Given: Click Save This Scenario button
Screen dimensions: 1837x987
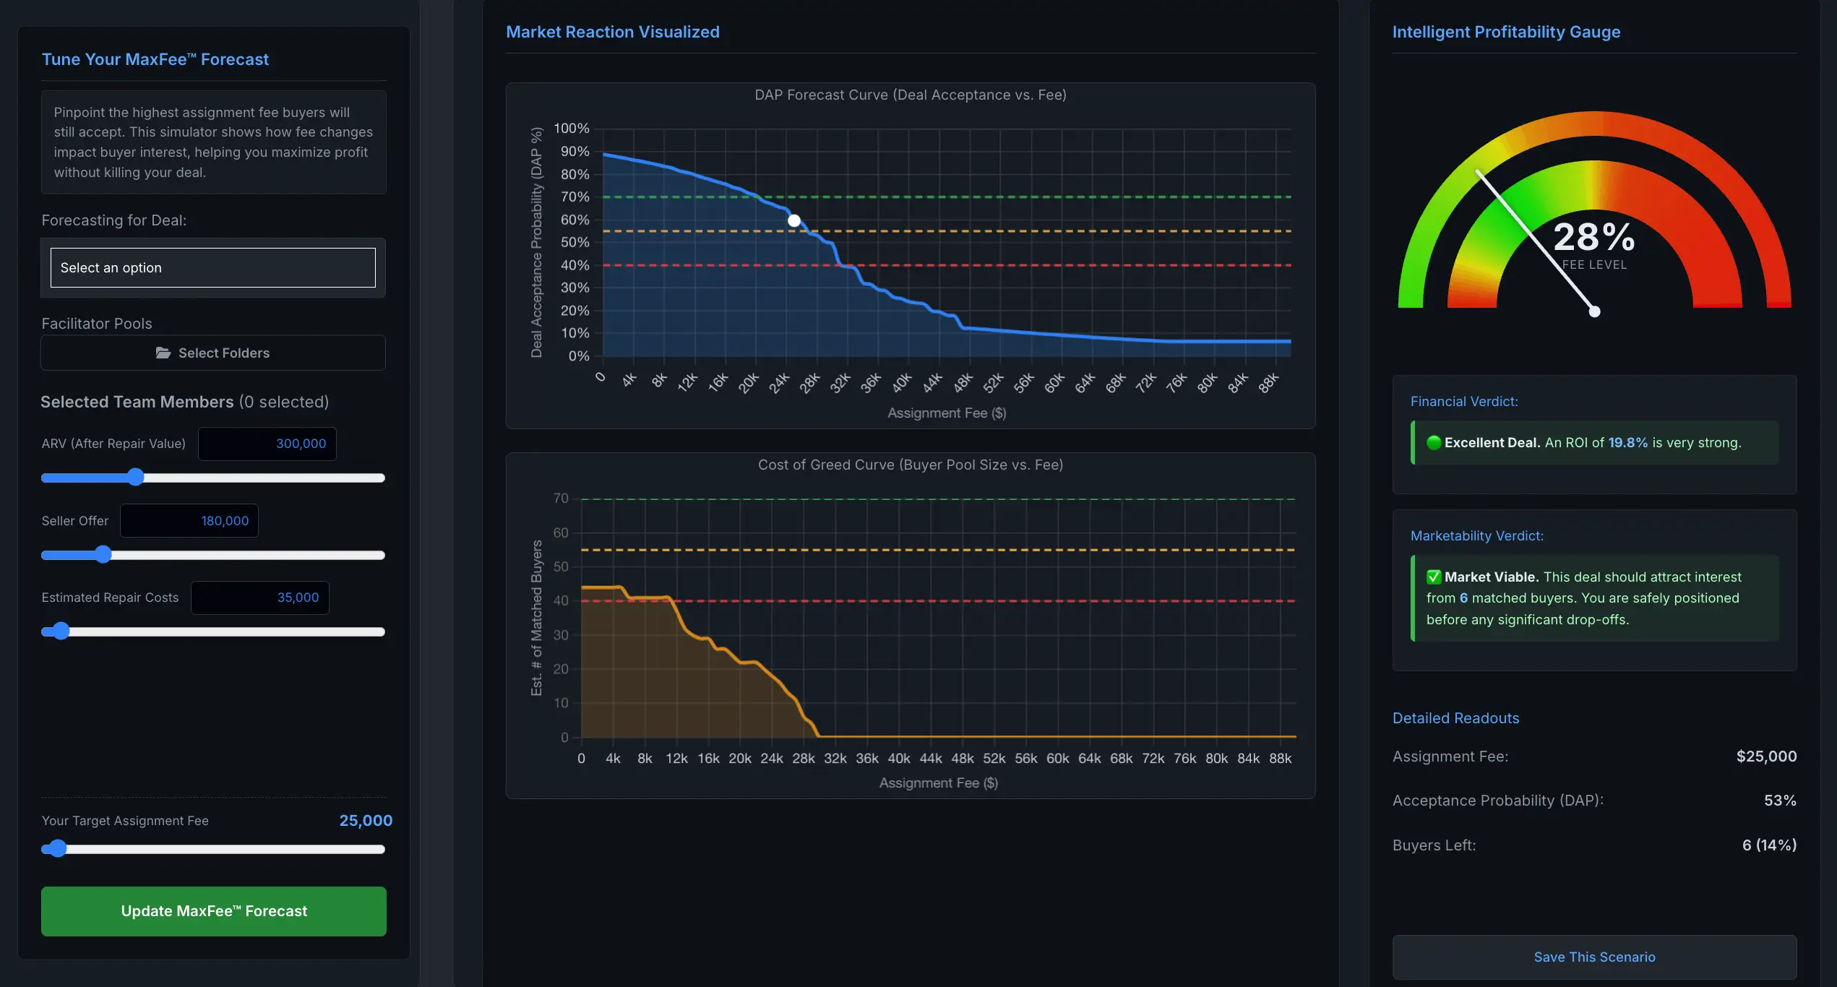Looking at the screenshot, I should coord(1594,957).
